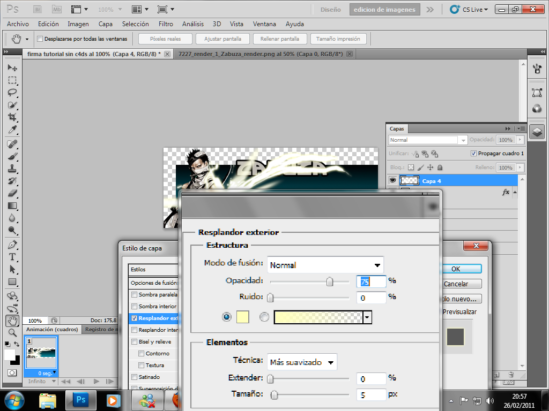Open layer blend mode Normal dropdown

(428, 140)
